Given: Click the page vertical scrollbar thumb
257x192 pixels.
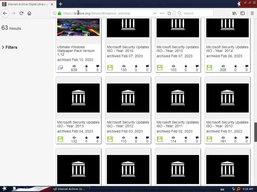Looking at the screenshot, I should tap(255, 132).
